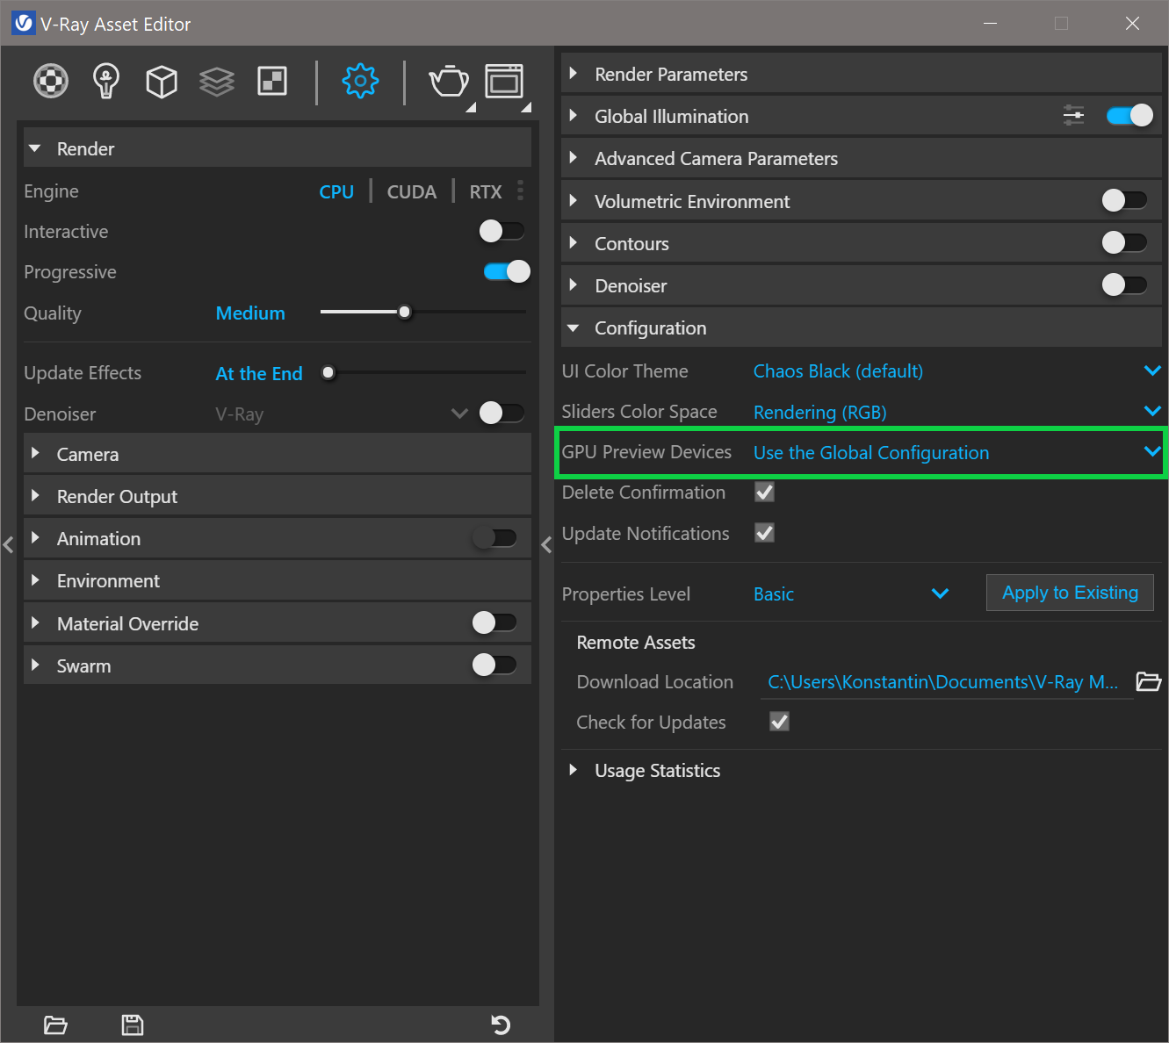
Task: Collapse the Configuration rollout
Action: point(862,327)
